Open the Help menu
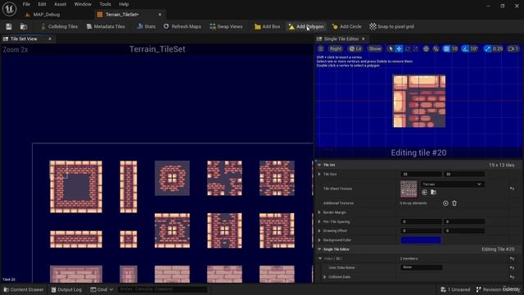The height and width of the screenshot is (295, 524). point(124,4)
